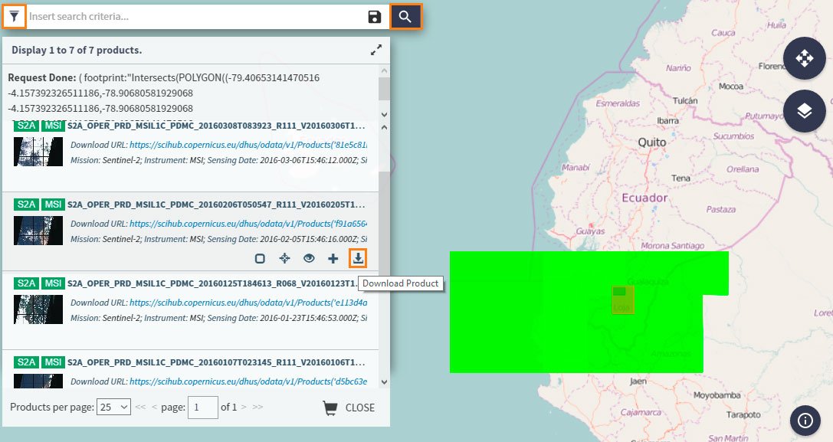Select product title S2A_OPER_PRD_MSIL1C_PDMC_20160308T083923
The width and height of the screenshot is (833, 442).
[x=216, y=126]
